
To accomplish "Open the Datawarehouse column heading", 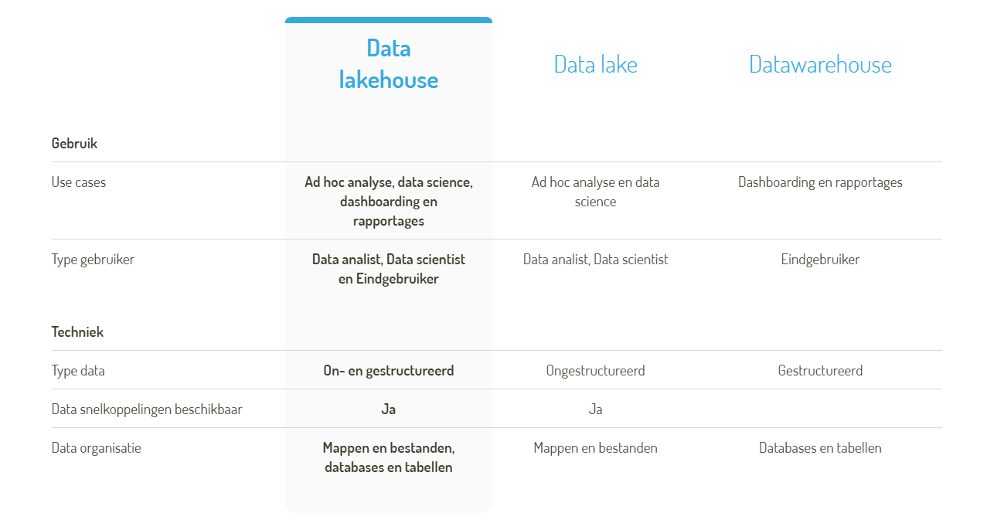I will pos(820,64).
